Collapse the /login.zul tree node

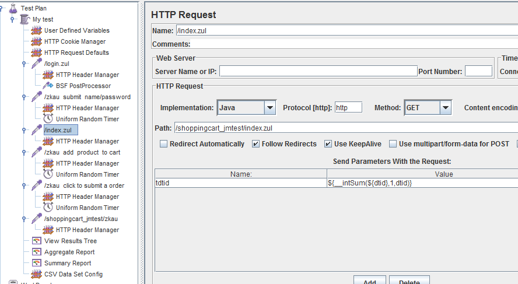pos(24,64)
